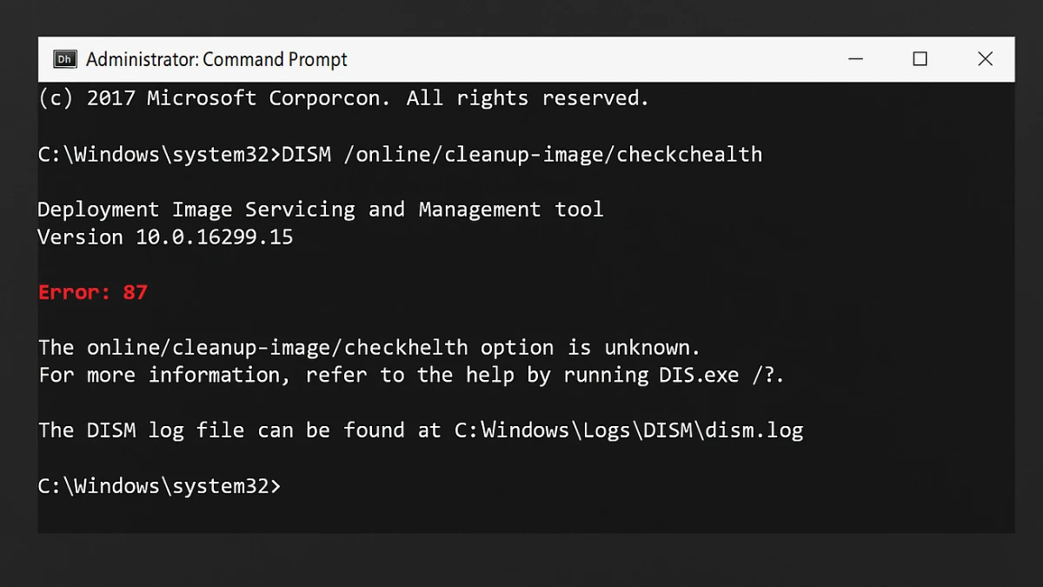Minimize the Command Prompt window
This screenshot has height=587, width=1043.
(x=856, y=58)
